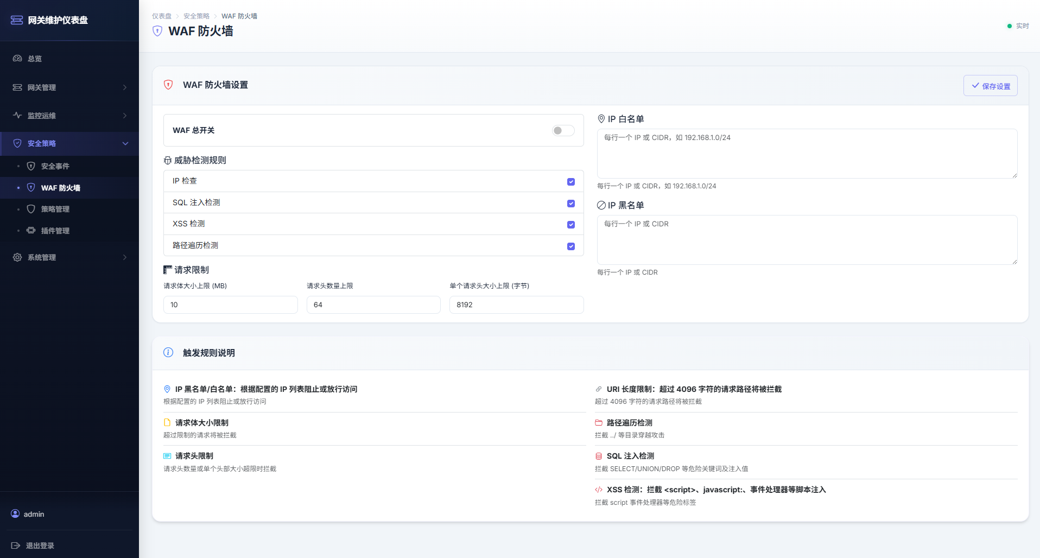This screenshot has height=558, width=1040.
Task: Click the icon beside 请求限制 heading
Action: coord(168,270)
